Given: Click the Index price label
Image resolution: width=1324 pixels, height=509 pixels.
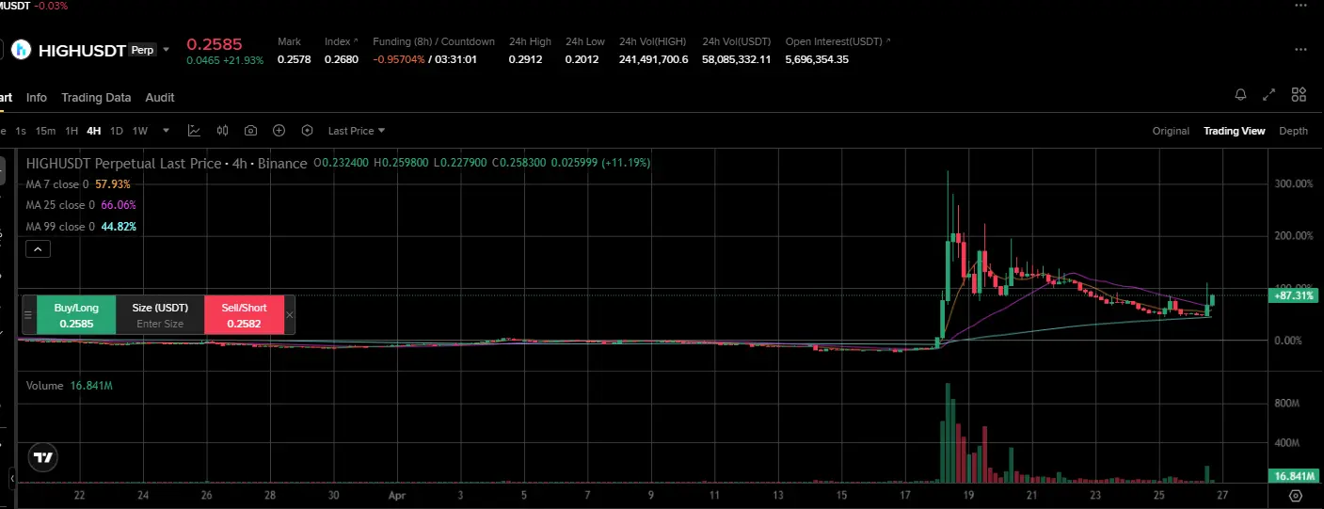Looking at the screenshot, I should point(337,41).
